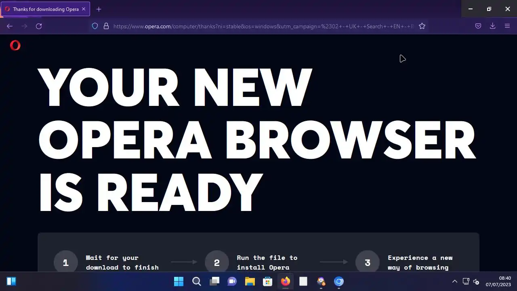The image size is (517, 291).
Task: Go forward to the next page
Action: [24, 26]
